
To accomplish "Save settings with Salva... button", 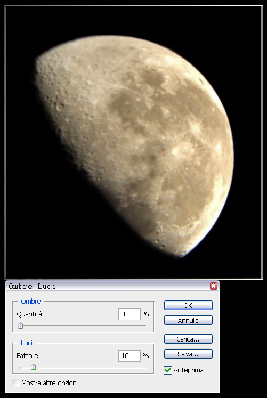I will [x=188, y=354].
